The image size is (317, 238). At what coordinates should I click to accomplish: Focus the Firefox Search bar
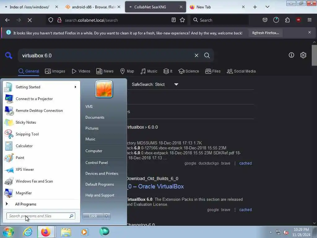click(219, 20)
